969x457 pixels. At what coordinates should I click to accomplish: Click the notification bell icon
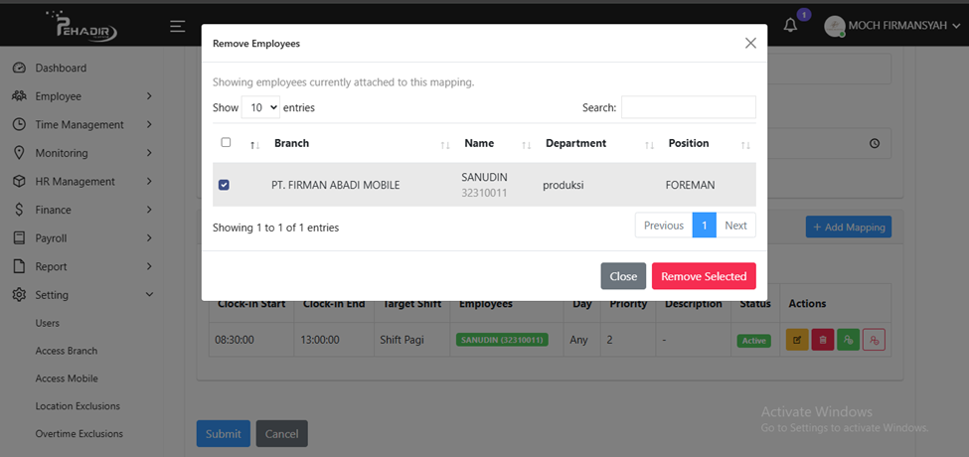click(791, 26)
